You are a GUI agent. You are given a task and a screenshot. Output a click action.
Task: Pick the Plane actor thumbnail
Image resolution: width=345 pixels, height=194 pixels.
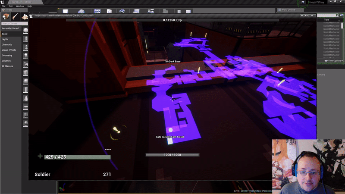[x=26, y=107]
